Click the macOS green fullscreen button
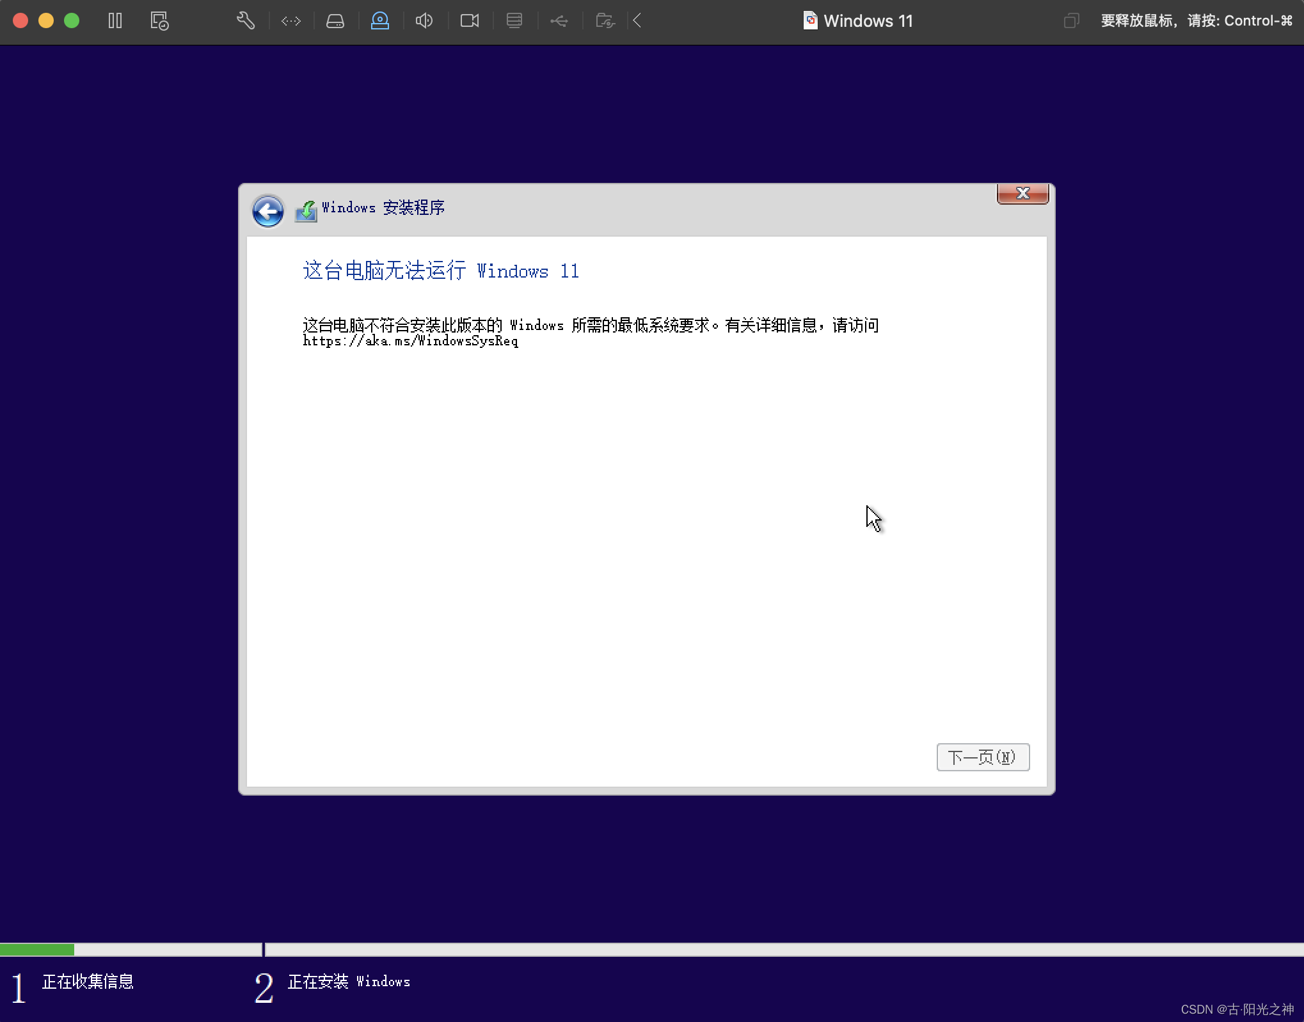The height and width of the screenshot is (1022, 1304). click(x=72, y=20)
